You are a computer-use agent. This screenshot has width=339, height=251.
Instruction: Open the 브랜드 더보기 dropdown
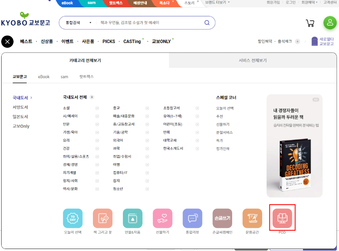point(217,2)
